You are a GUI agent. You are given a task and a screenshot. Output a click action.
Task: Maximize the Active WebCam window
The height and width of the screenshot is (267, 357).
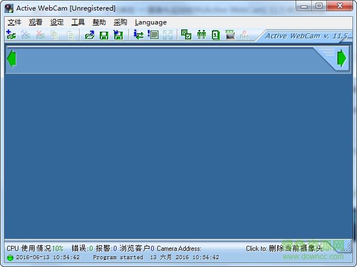pyautogui.click(x=319, y=6)
